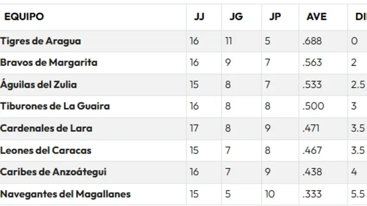Select the .333 average cell

(312, 194)
